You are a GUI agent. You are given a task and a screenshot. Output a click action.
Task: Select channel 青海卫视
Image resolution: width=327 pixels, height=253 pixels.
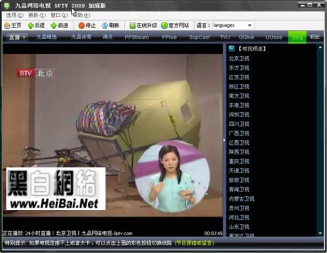tap(239, 189)
